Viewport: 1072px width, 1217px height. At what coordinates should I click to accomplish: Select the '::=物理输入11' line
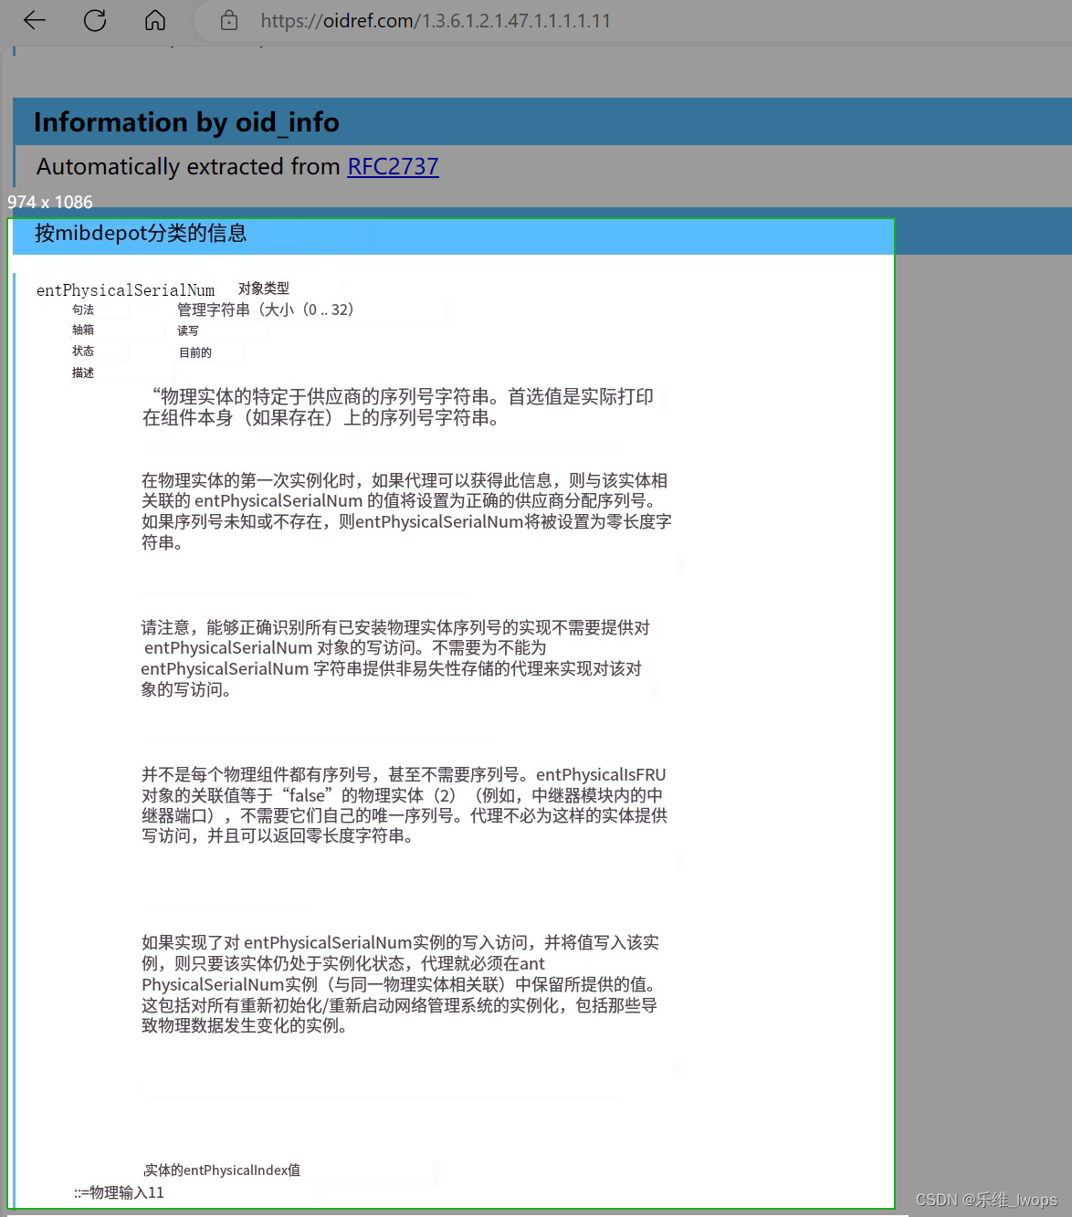tap(120, 1192)
